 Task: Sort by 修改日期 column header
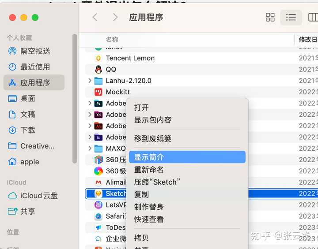pos(308,40)
